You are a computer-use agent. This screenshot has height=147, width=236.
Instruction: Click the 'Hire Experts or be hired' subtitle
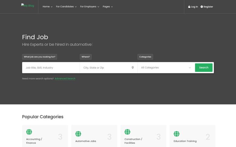[57, 44]
